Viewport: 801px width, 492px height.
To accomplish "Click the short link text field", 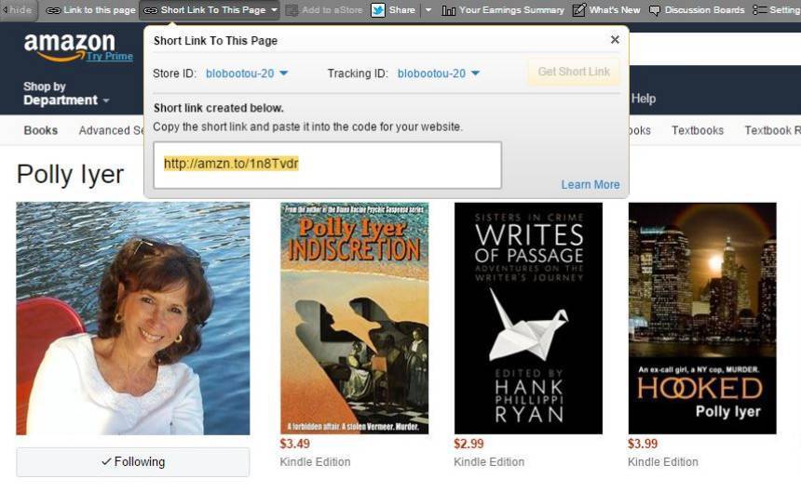I will click(x=328, y=166).
